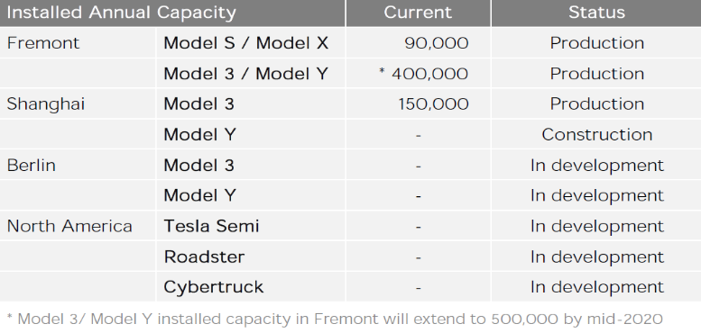Click the Tesla Semi In development status
The width and height of the screenshot is (701, 333).
(x=597, y=227)
